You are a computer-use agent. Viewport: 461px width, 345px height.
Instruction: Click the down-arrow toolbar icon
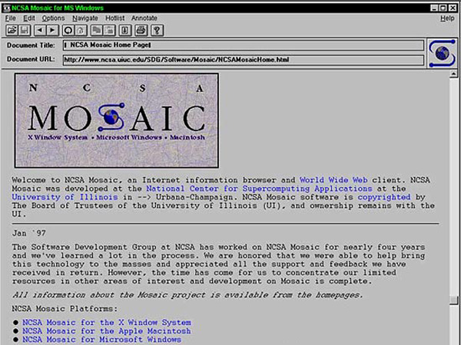(x=125, y=31)
